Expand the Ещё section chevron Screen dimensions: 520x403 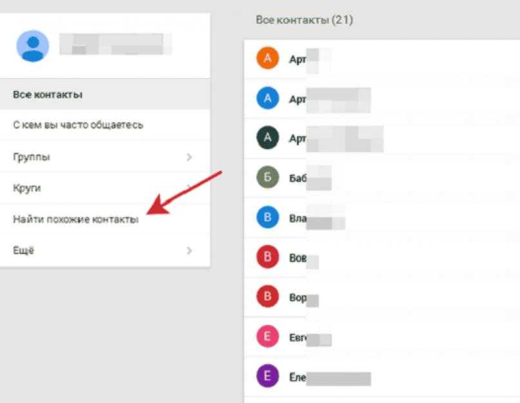pyautogui.click(x=189, y=250)
